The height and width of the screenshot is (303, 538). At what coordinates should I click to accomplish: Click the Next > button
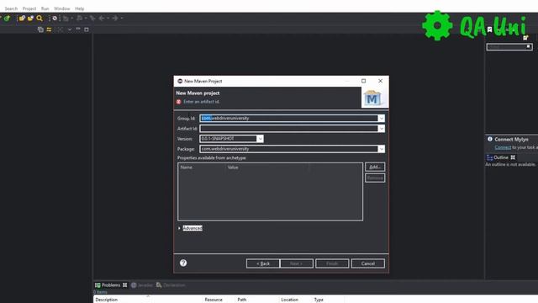pyautogui.click(x=297, y=263)
